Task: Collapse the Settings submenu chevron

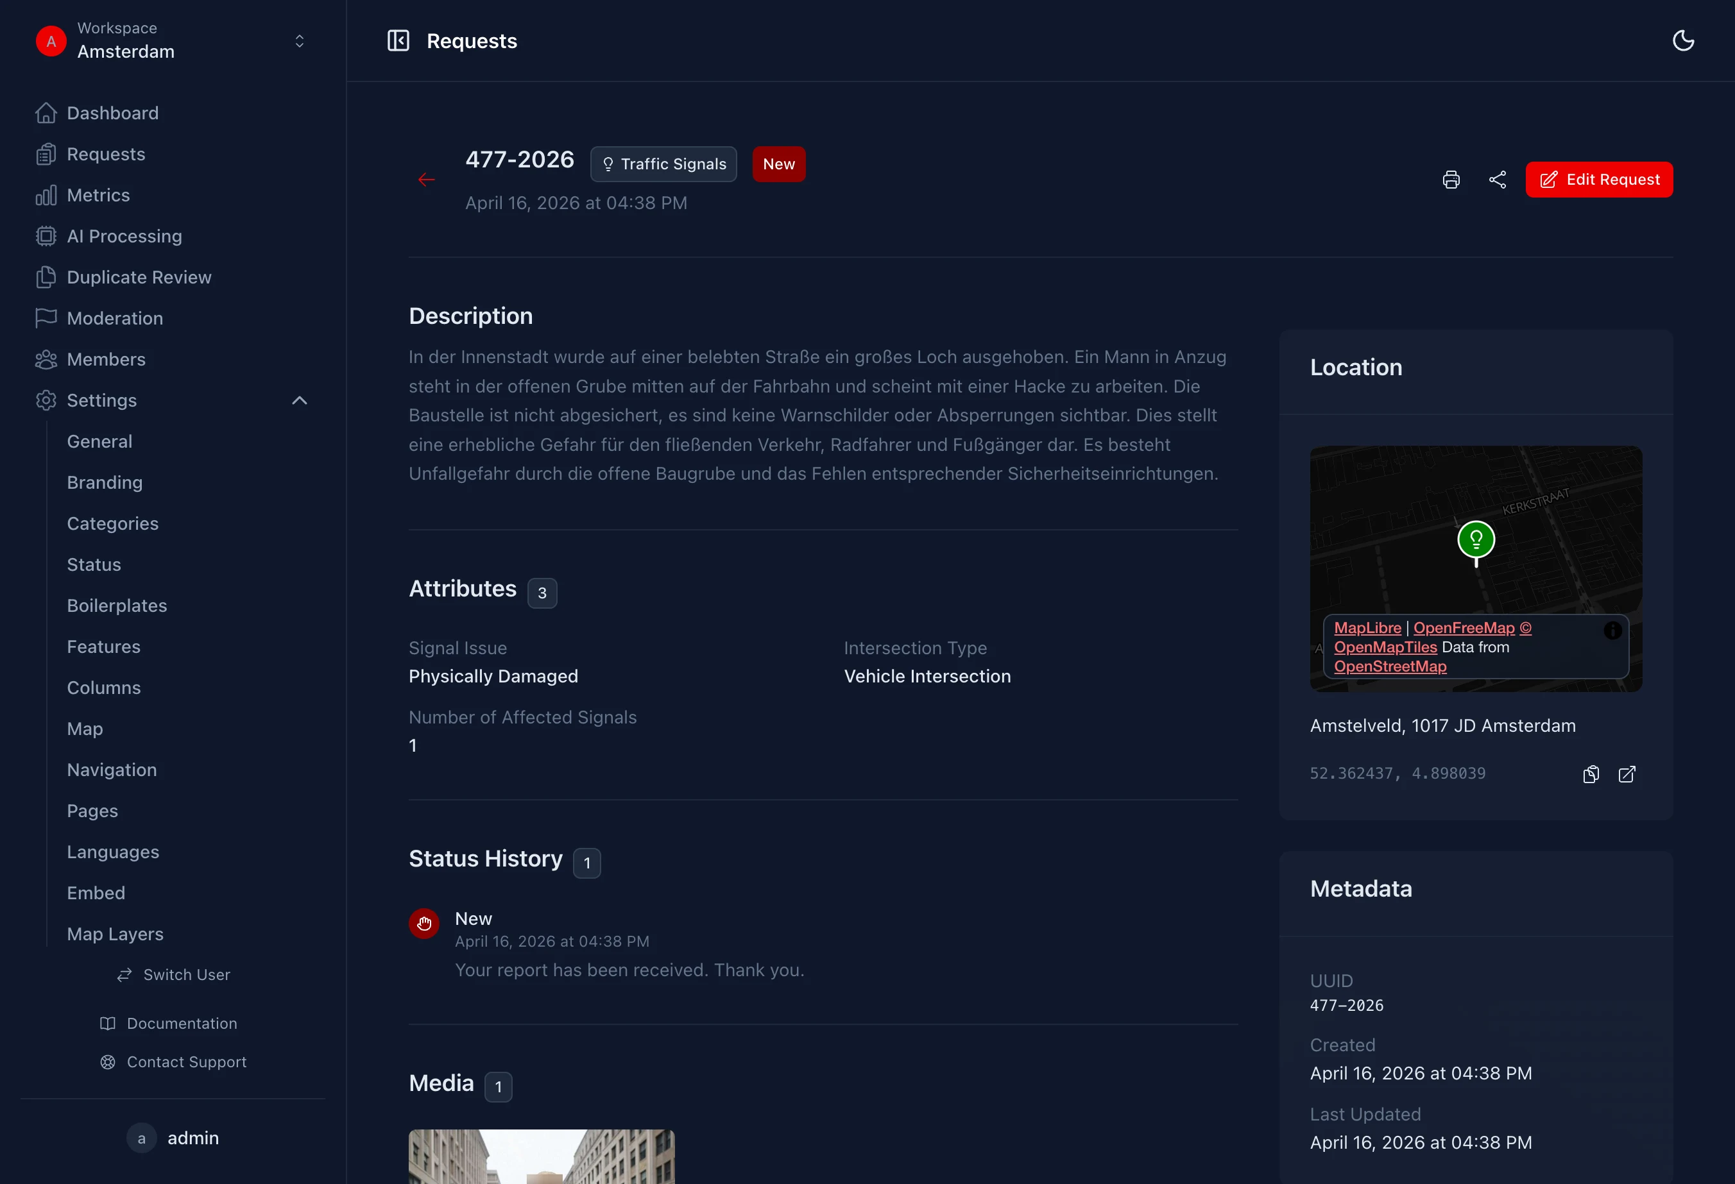Action: pyautogui.click(x=300, y=401)
